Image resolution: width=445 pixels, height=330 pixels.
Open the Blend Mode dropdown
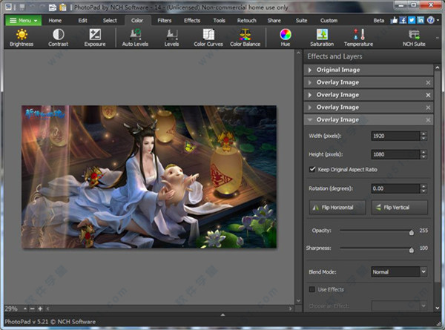pyautogui.click(x=399, y=272)
